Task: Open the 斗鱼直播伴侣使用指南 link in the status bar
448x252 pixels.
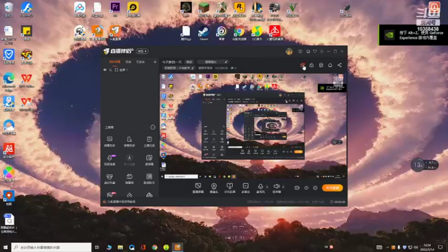Action: [121, 202]
